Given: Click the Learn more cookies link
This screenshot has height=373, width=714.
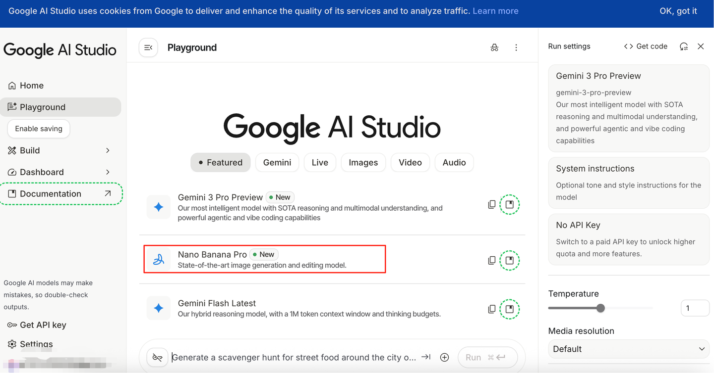Looking at the screenshot, I should [495, 11].
